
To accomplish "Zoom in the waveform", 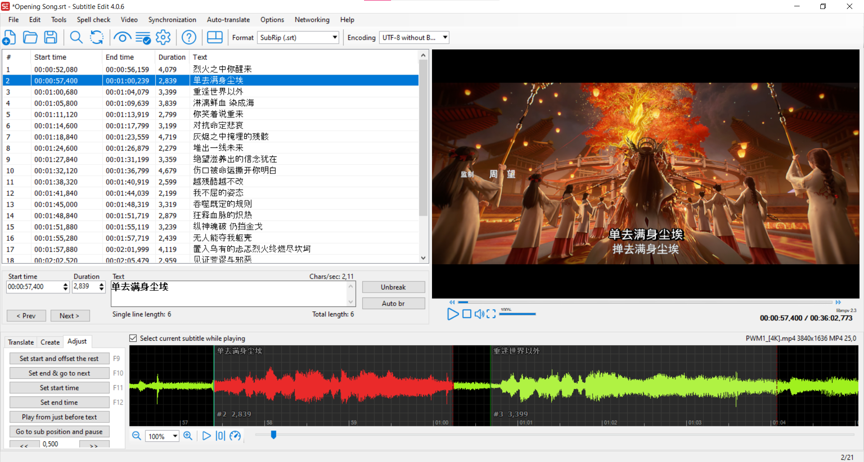I will 188,436.
